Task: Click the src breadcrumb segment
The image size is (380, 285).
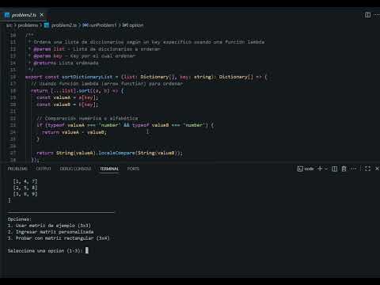Action: 9,25
